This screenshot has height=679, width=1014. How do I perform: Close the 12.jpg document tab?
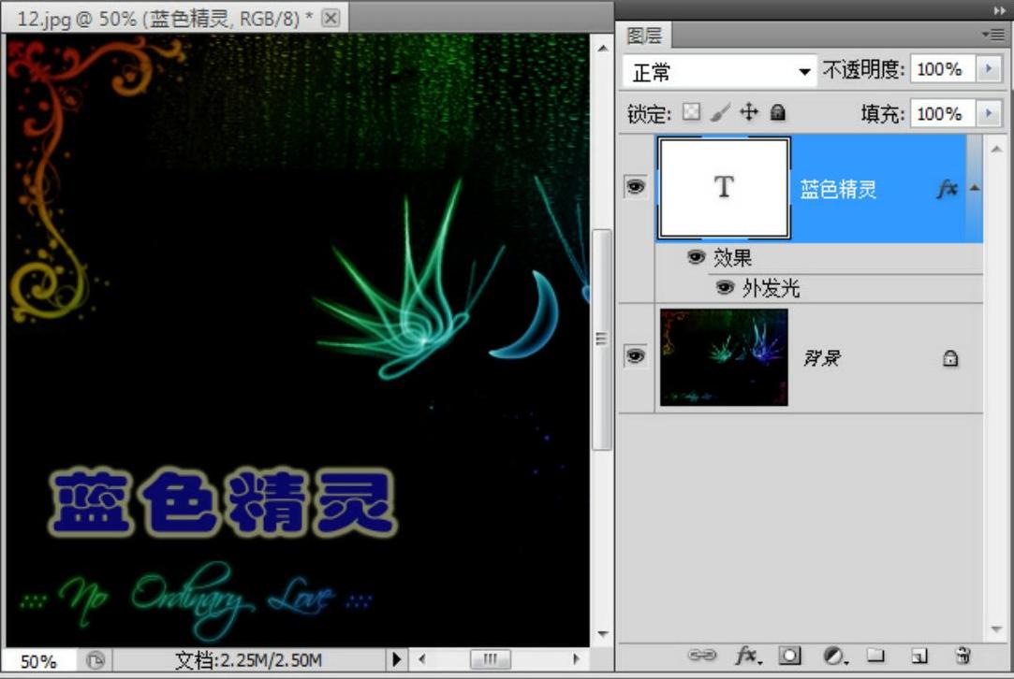tap(331, 18)
